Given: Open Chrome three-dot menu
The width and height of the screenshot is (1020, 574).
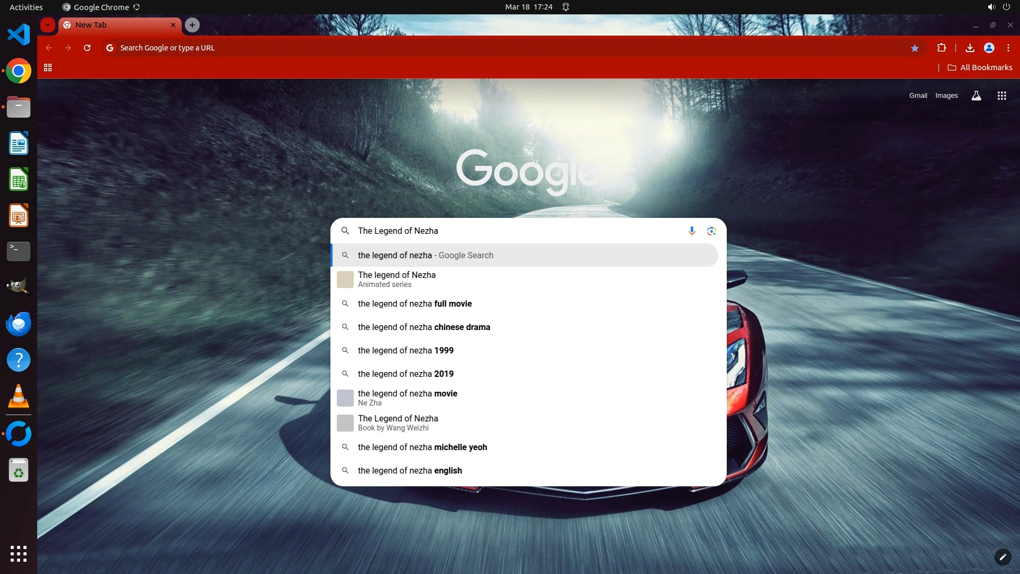Looking at the screenshot, I should pyautogui.click(x=1008, y=48).
